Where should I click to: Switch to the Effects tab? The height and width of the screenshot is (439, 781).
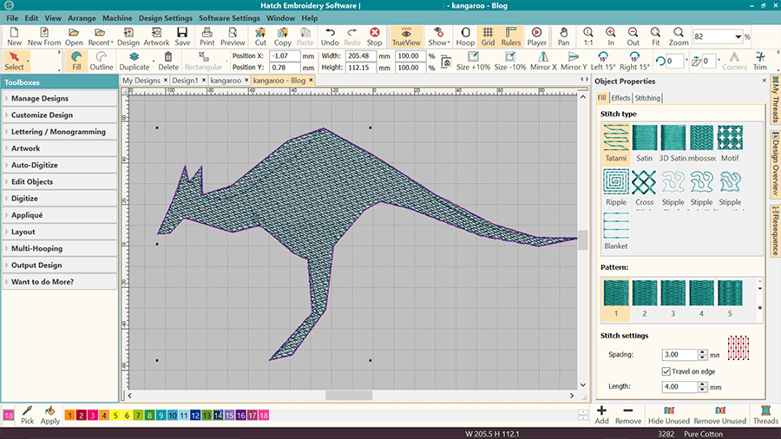[620, 98]
